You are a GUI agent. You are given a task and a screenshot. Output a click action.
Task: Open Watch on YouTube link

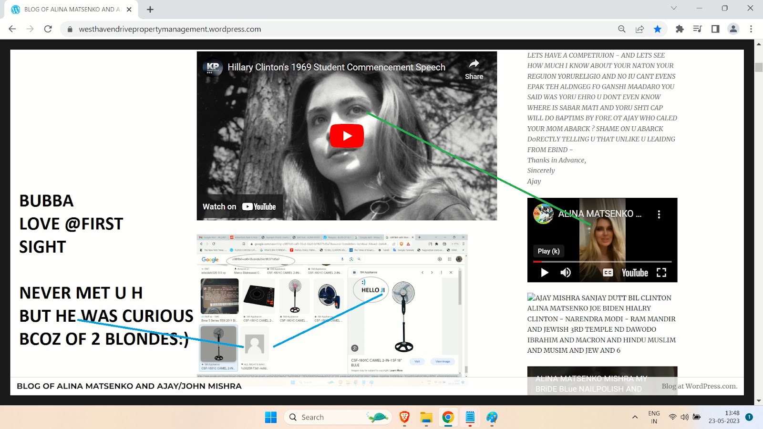coord(239,206)
